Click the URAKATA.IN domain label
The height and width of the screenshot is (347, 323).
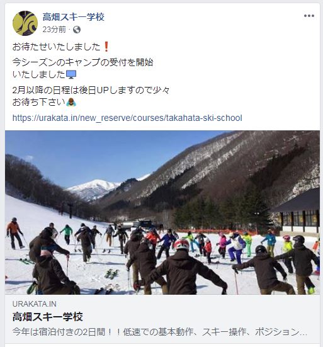pyautogui.click(x=34, y=304)
